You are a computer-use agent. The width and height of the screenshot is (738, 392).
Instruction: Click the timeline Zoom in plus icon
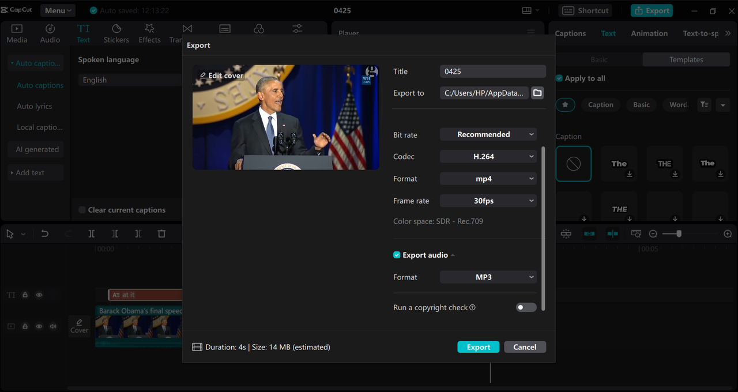728,233
